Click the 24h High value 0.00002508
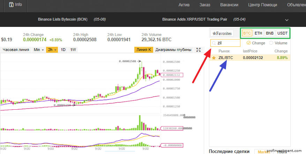The width and height of the screenshot is (306, 154). [x=85, y=40]
